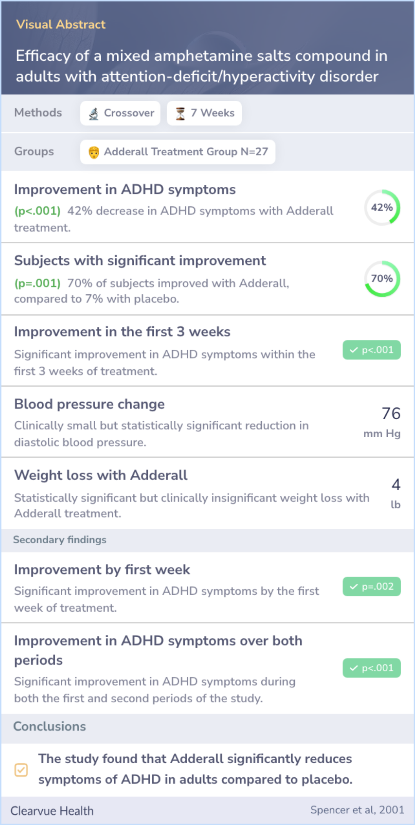Click the microscope icon beside Crossover

[94, 113]
